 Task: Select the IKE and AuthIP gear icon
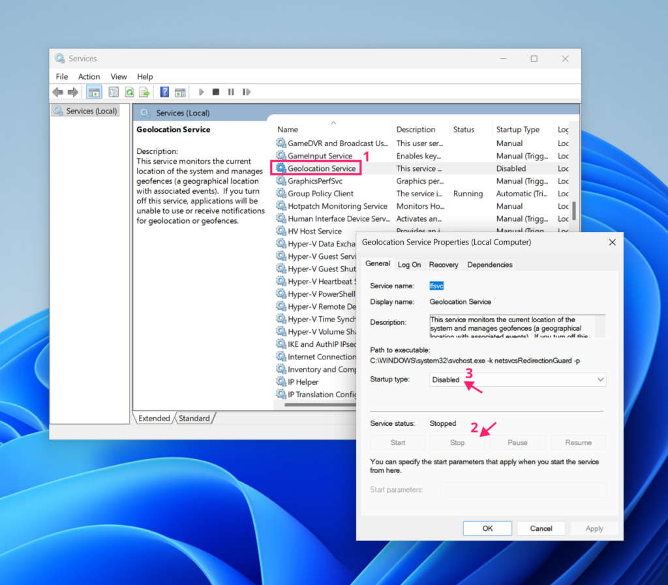[x=281, y=344]
